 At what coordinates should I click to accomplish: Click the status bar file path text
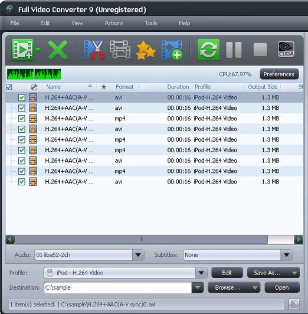pyautogui.click(x=108, y=305)
